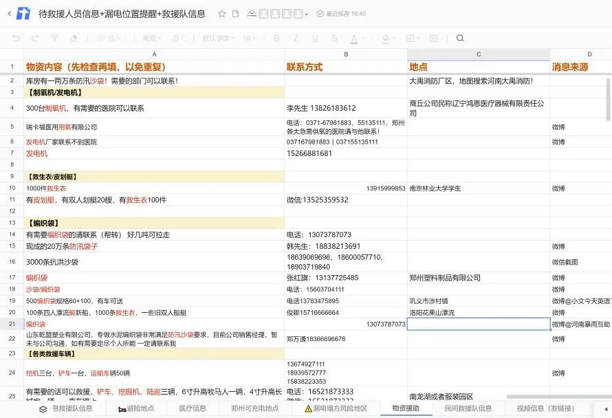Open the collaborator avatars dropdown arrow
Screen dimensions: 612x418
(307, 15)
